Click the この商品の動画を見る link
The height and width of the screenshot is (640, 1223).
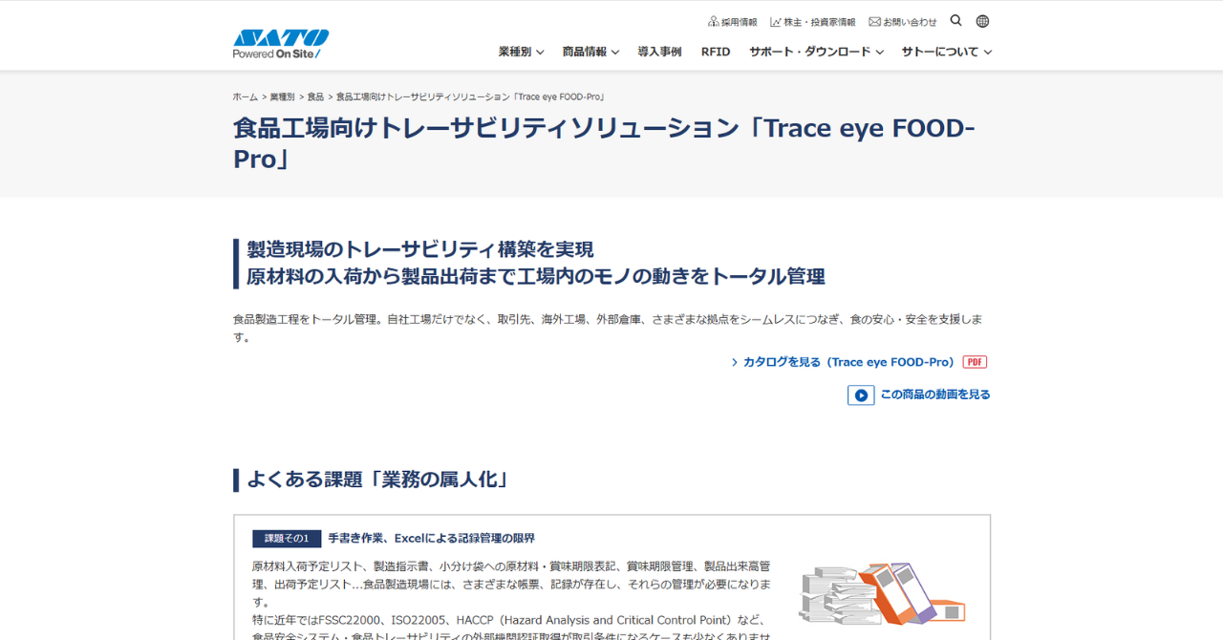coord(934,395)
